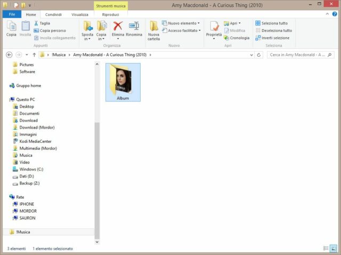341x255 pixels.
Task: Expand the Nuovo elemento dropdown
Action: click(199, 23)
